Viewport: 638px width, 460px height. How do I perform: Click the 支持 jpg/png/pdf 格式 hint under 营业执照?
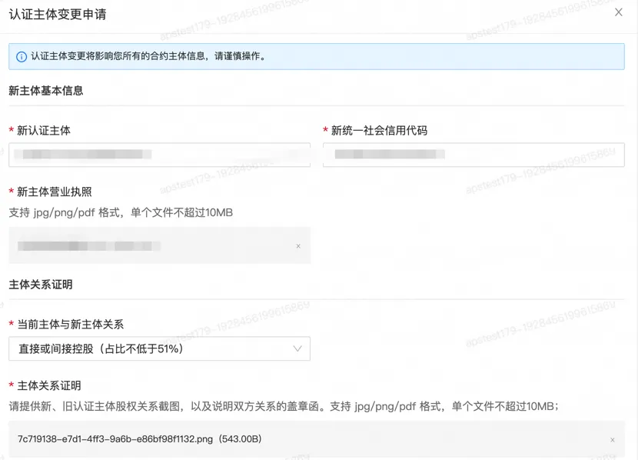[x=121, y=212]
